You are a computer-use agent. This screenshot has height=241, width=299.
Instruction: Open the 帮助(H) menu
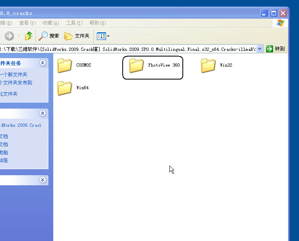98,23
